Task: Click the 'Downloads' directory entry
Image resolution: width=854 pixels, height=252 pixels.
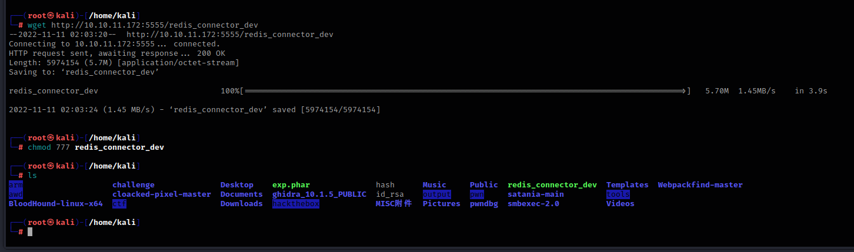Action: pos(242,204)
